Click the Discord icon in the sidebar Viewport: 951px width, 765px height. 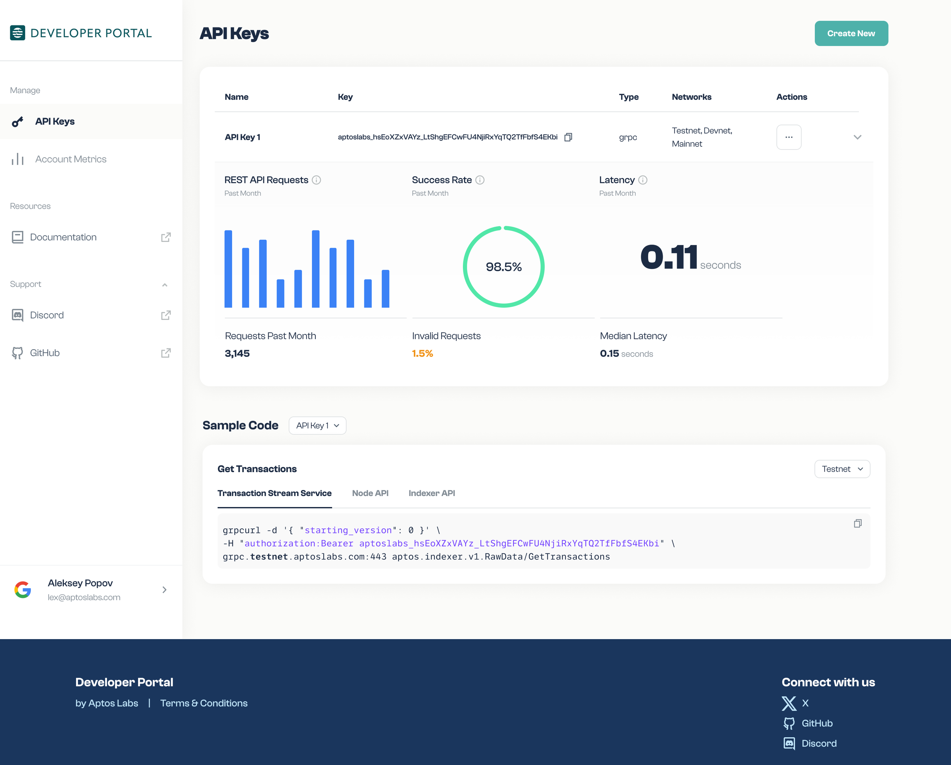(17, 315)
